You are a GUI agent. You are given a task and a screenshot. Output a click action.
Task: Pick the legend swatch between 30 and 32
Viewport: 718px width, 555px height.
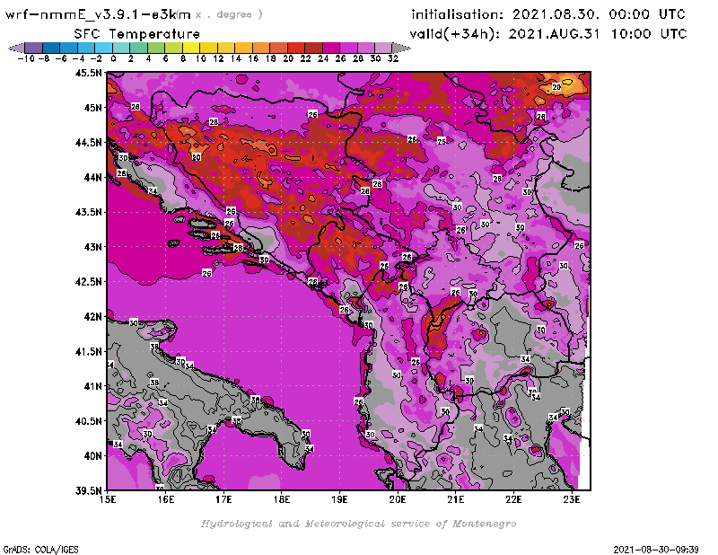383,48
